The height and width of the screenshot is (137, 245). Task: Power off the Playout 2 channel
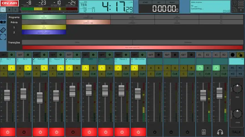(122, 132)
